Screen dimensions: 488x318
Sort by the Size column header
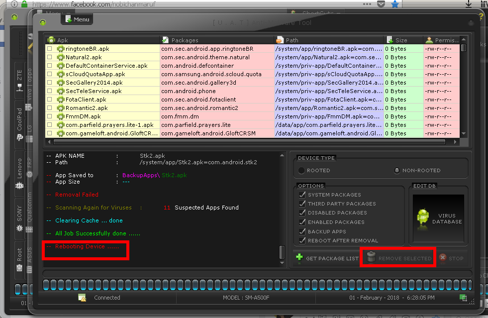403,40
